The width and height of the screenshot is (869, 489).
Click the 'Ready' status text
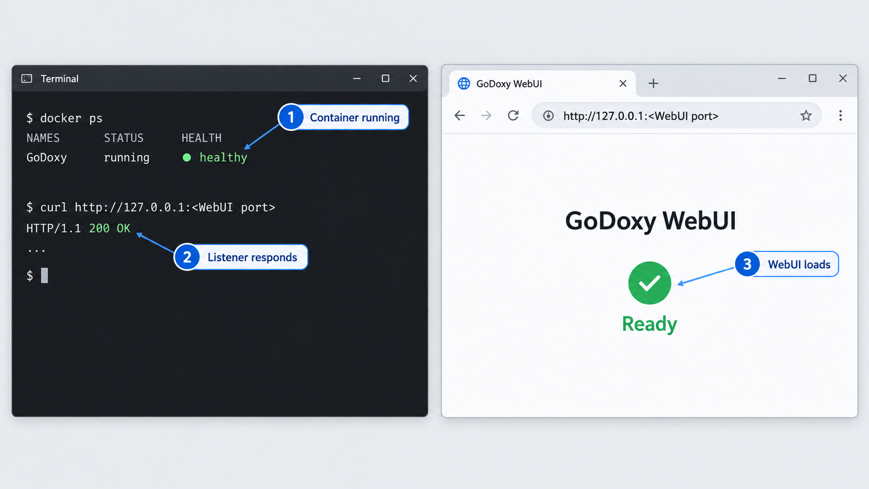pos(650,324)
